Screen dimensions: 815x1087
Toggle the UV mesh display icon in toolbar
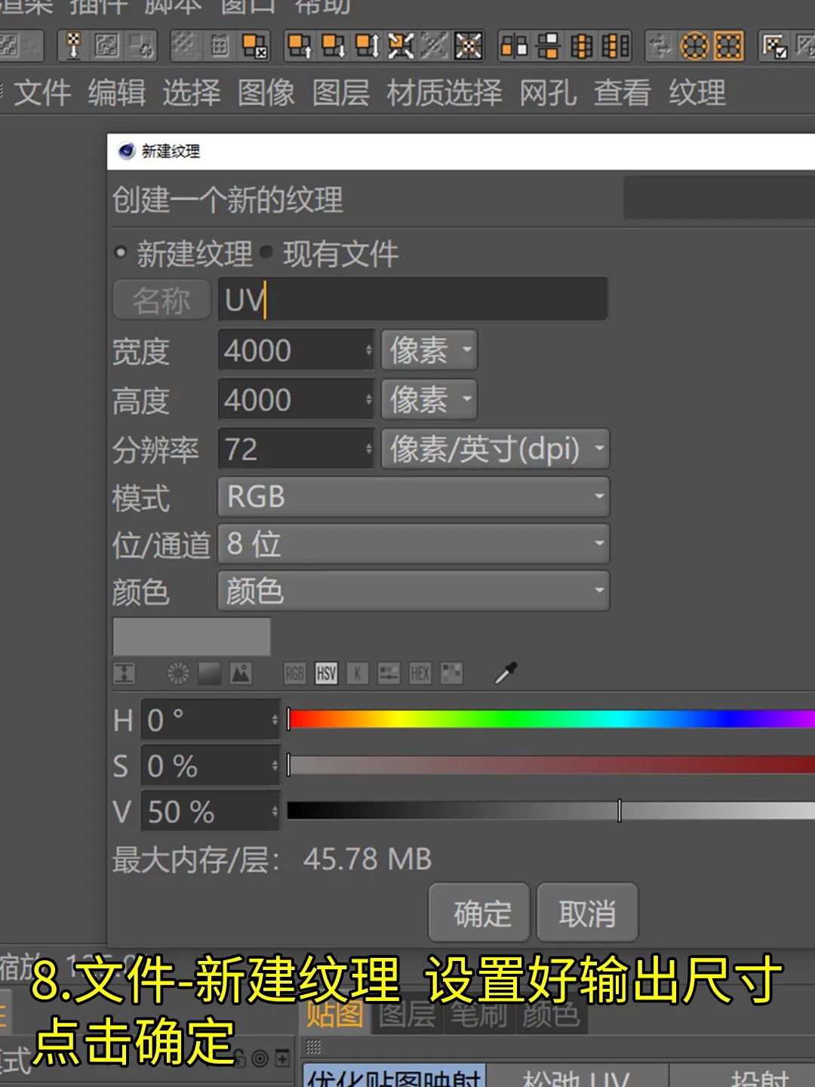[728, 46]
